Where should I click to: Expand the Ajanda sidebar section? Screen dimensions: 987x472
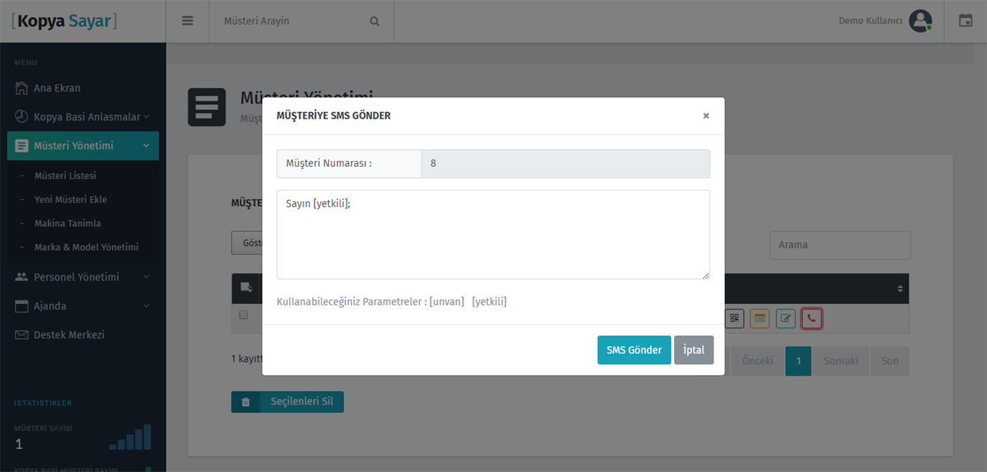(x=83, y=306)
